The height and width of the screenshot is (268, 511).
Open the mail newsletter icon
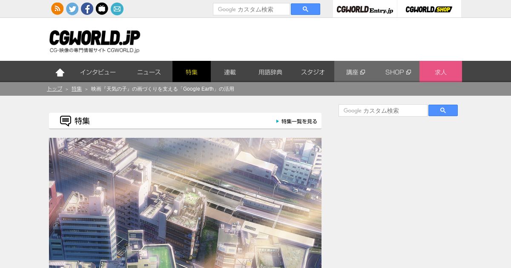tap(117, 9)
